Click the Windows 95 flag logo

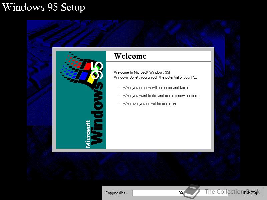tap(81, 71)
